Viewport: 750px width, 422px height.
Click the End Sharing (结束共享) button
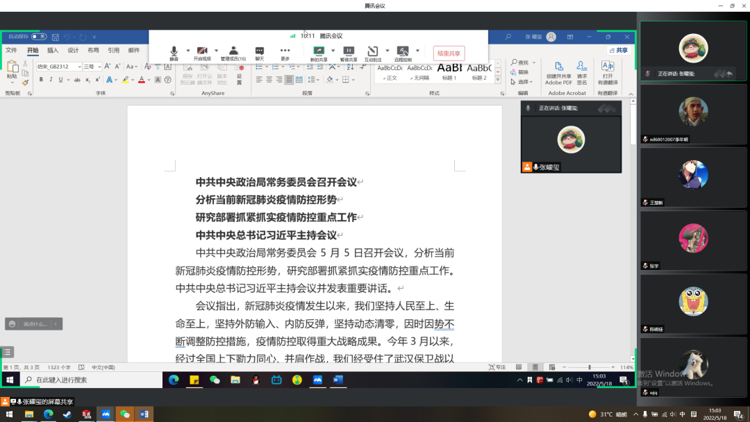tap(449, 53)
